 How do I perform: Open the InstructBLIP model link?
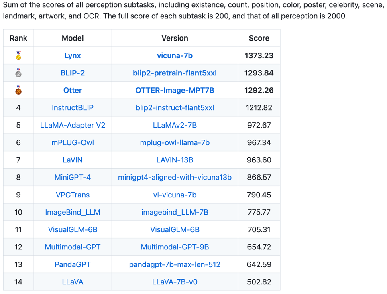click(x=73, y=108)
